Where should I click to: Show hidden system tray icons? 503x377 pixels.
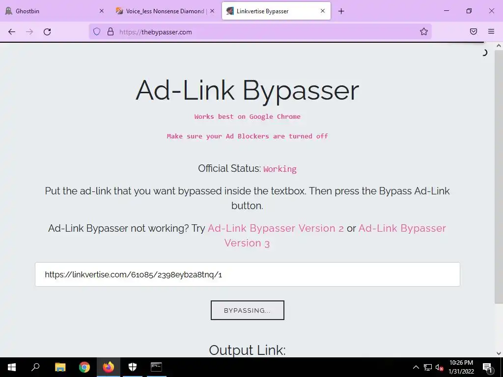(416, 367)
